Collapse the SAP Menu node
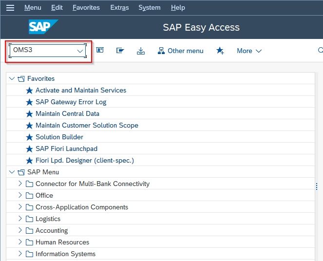Screen dimensions: 323x261 click(12, 172)
